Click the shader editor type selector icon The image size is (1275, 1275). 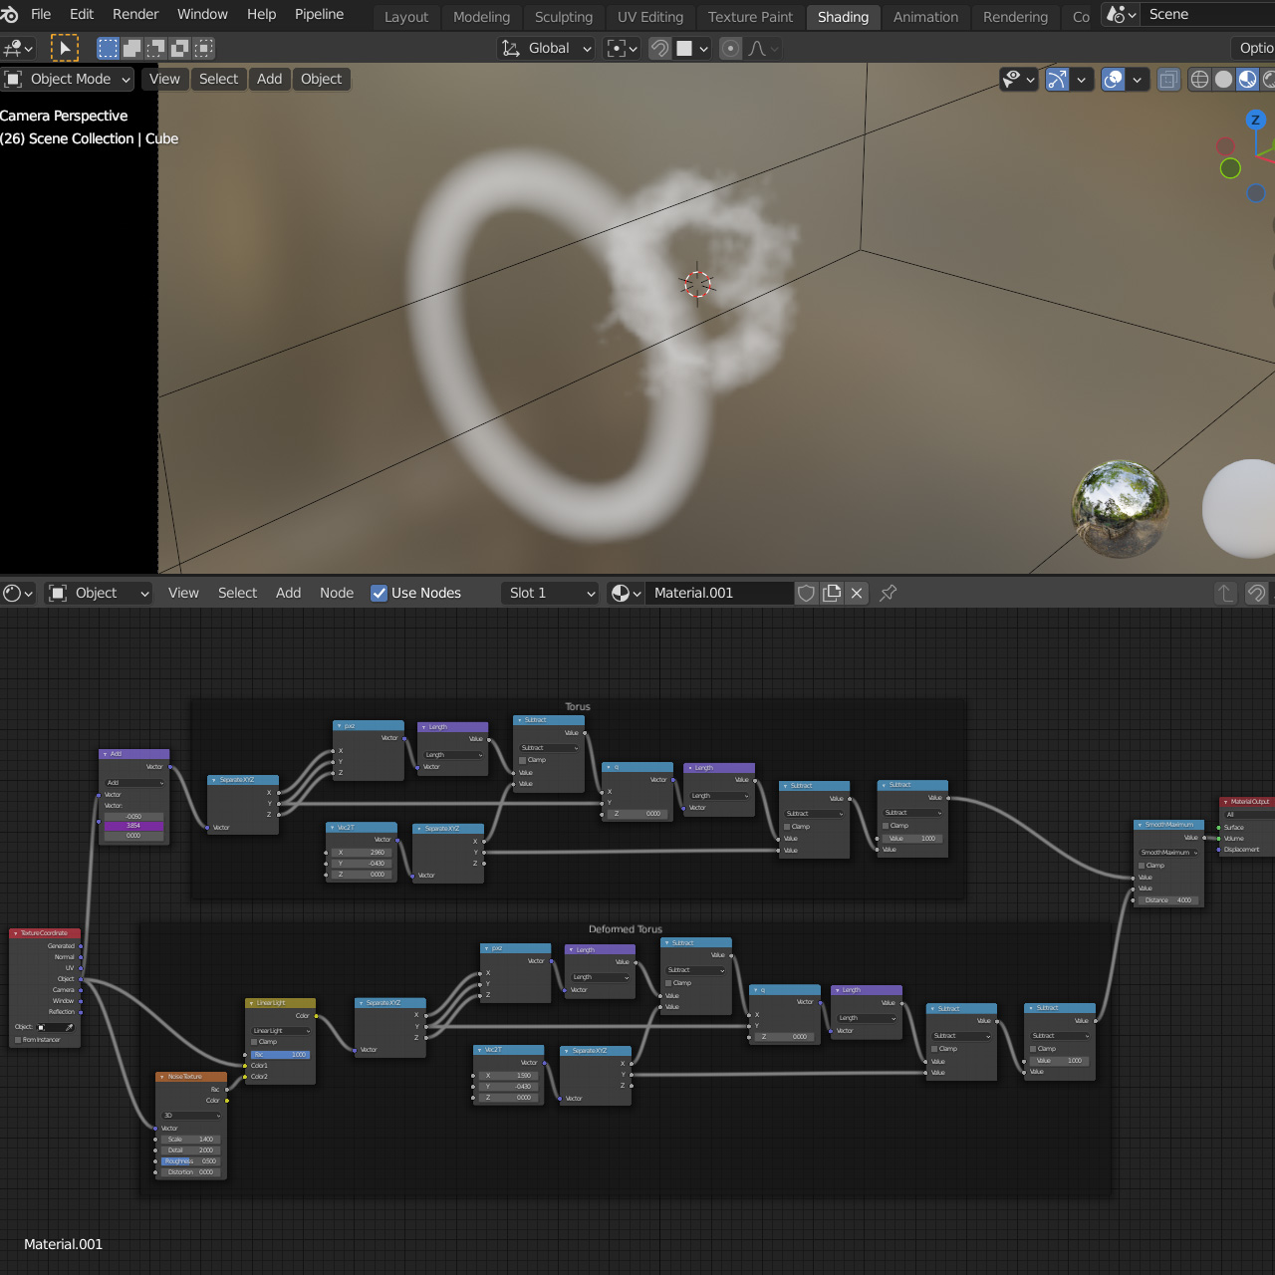tap(14, 593)
